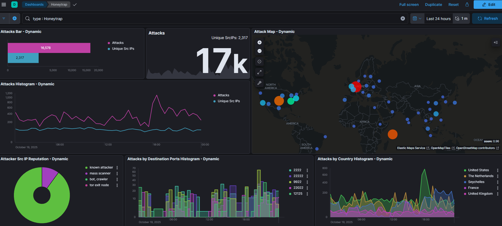Toggle Unique Src IPs in bar chart legend
Viewport: 502px width, 226px height.
[x=123, y=49]
